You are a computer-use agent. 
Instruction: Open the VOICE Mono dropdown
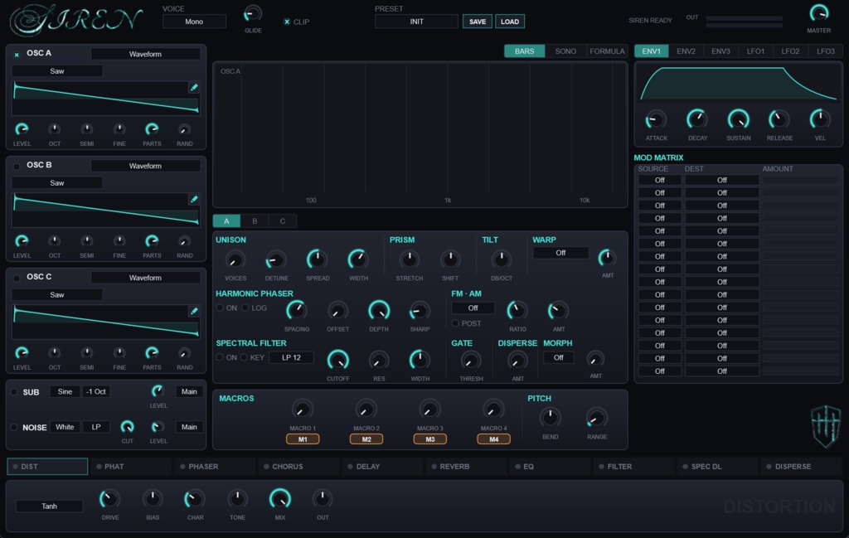[x=194, y=22]
